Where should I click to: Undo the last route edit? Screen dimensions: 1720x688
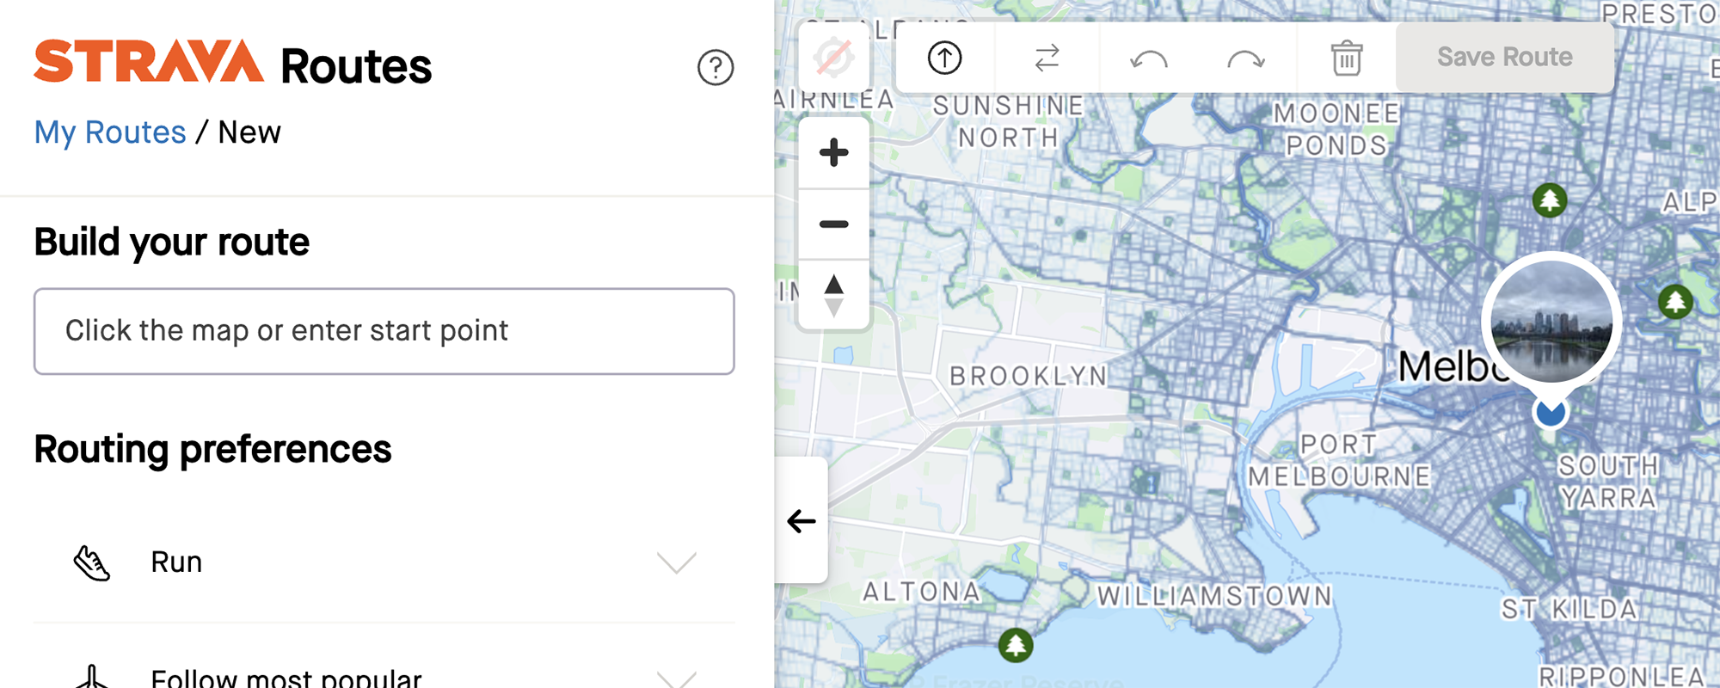1148,58
